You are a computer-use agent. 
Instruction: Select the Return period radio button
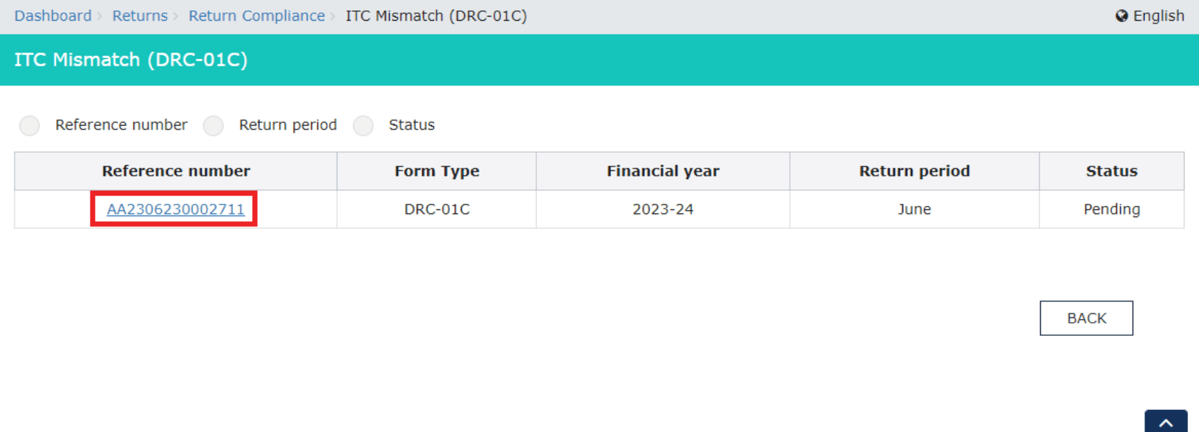pos(214,126)
